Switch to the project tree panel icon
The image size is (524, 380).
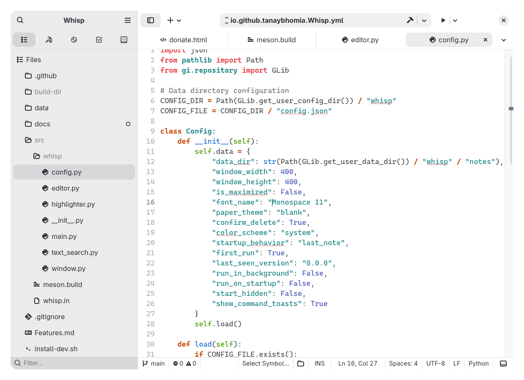pyautogui.click(x=24, y=40)
